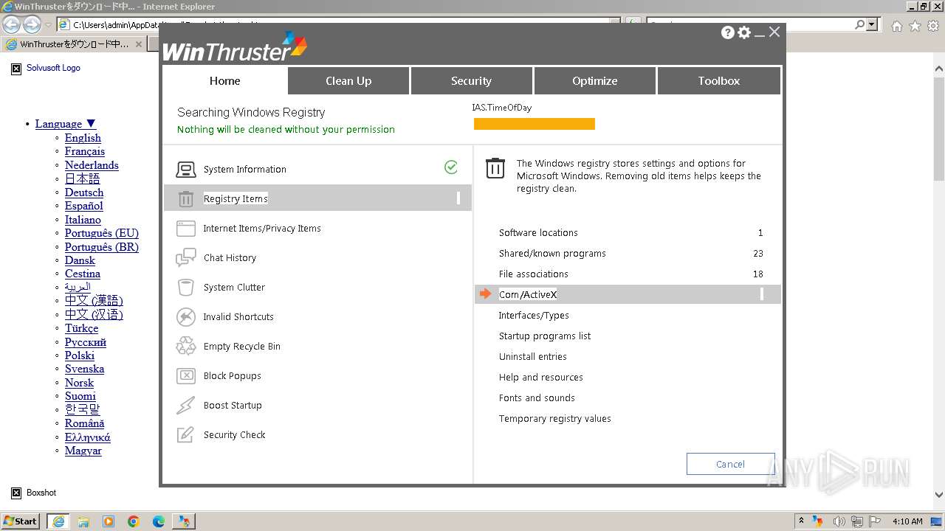Close the WinThruster browser tab
Image resolution: width=945 pixels, height=531 pixels.
[x=139, y=44]
